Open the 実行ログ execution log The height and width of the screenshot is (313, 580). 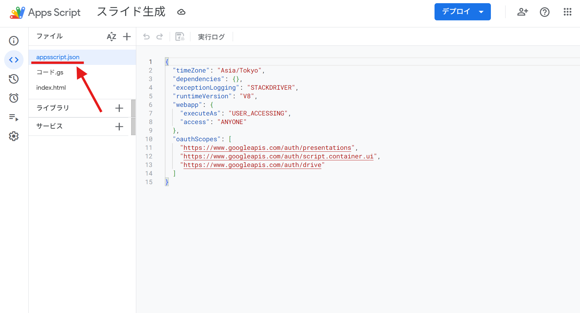pyautogui.click(x=211, y=37)
